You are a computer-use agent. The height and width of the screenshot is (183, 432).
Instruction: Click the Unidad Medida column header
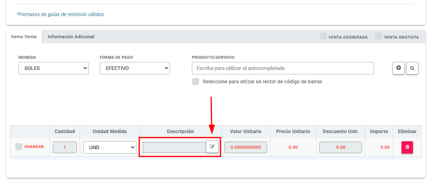pos(110,132)
